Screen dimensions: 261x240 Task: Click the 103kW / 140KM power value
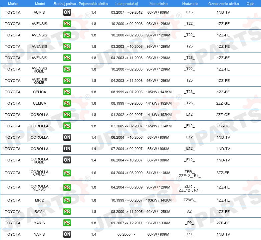[x=159, y=200]
